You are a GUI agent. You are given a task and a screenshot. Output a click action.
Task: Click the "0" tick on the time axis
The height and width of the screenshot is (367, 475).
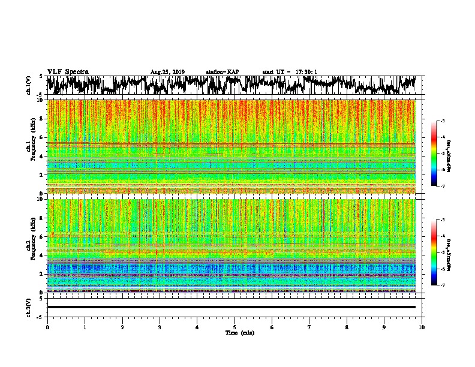(47, 327)
